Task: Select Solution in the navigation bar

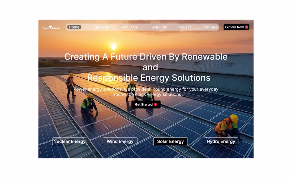Action: point(159,27)
